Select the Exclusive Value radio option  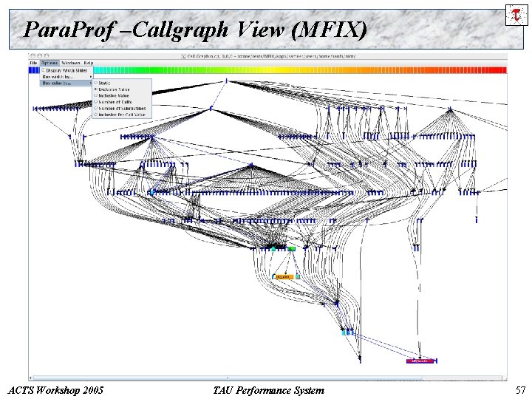point(121,89)
